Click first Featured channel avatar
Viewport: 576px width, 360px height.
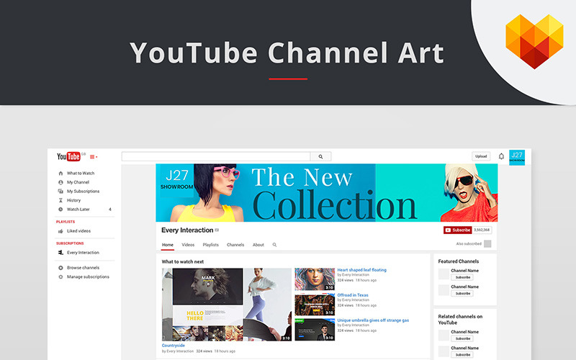444,274
